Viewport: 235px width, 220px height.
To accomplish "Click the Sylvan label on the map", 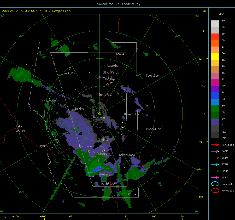I will pos(100,77).
